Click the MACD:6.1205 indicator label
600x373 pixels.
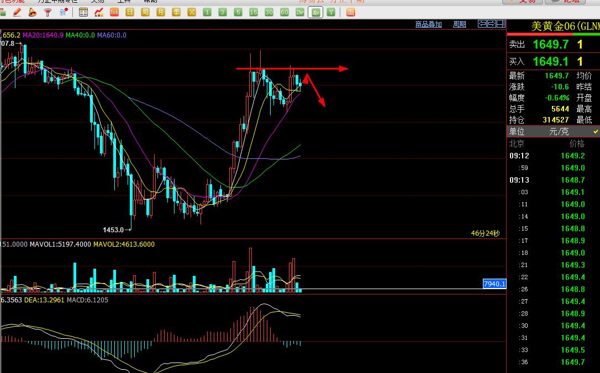click(x=88, y=300)
